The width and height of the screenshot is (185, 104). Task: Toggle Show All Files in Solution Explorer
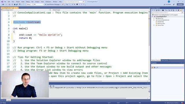(x=173, y=10)
